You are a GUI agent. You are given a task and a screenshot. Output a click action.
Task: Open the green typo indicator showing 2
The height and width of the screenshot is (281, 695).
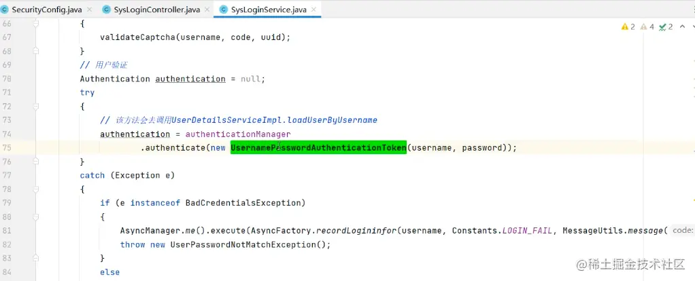coord(666,27)
